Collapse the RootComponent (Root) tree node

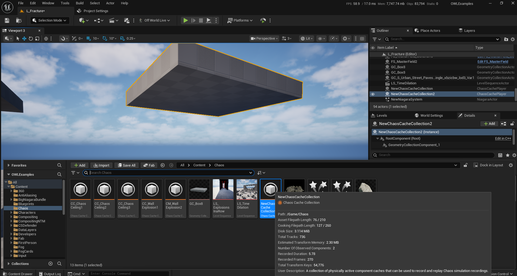[x=378, y=139]
